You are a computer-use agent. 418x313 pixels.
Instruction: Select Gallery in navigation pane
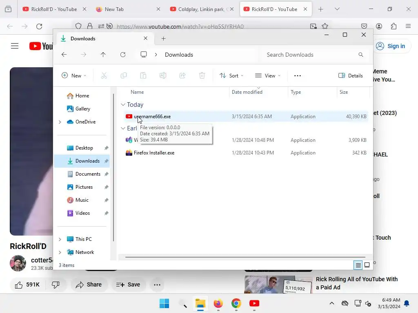click(82, 109)
